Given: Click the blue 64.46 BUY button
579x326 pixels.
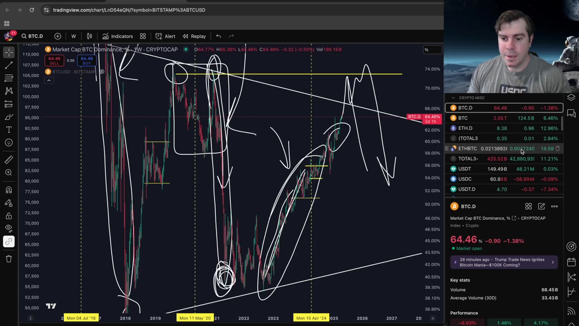Looking at the screenshot, I should click(x=86, y=61).
